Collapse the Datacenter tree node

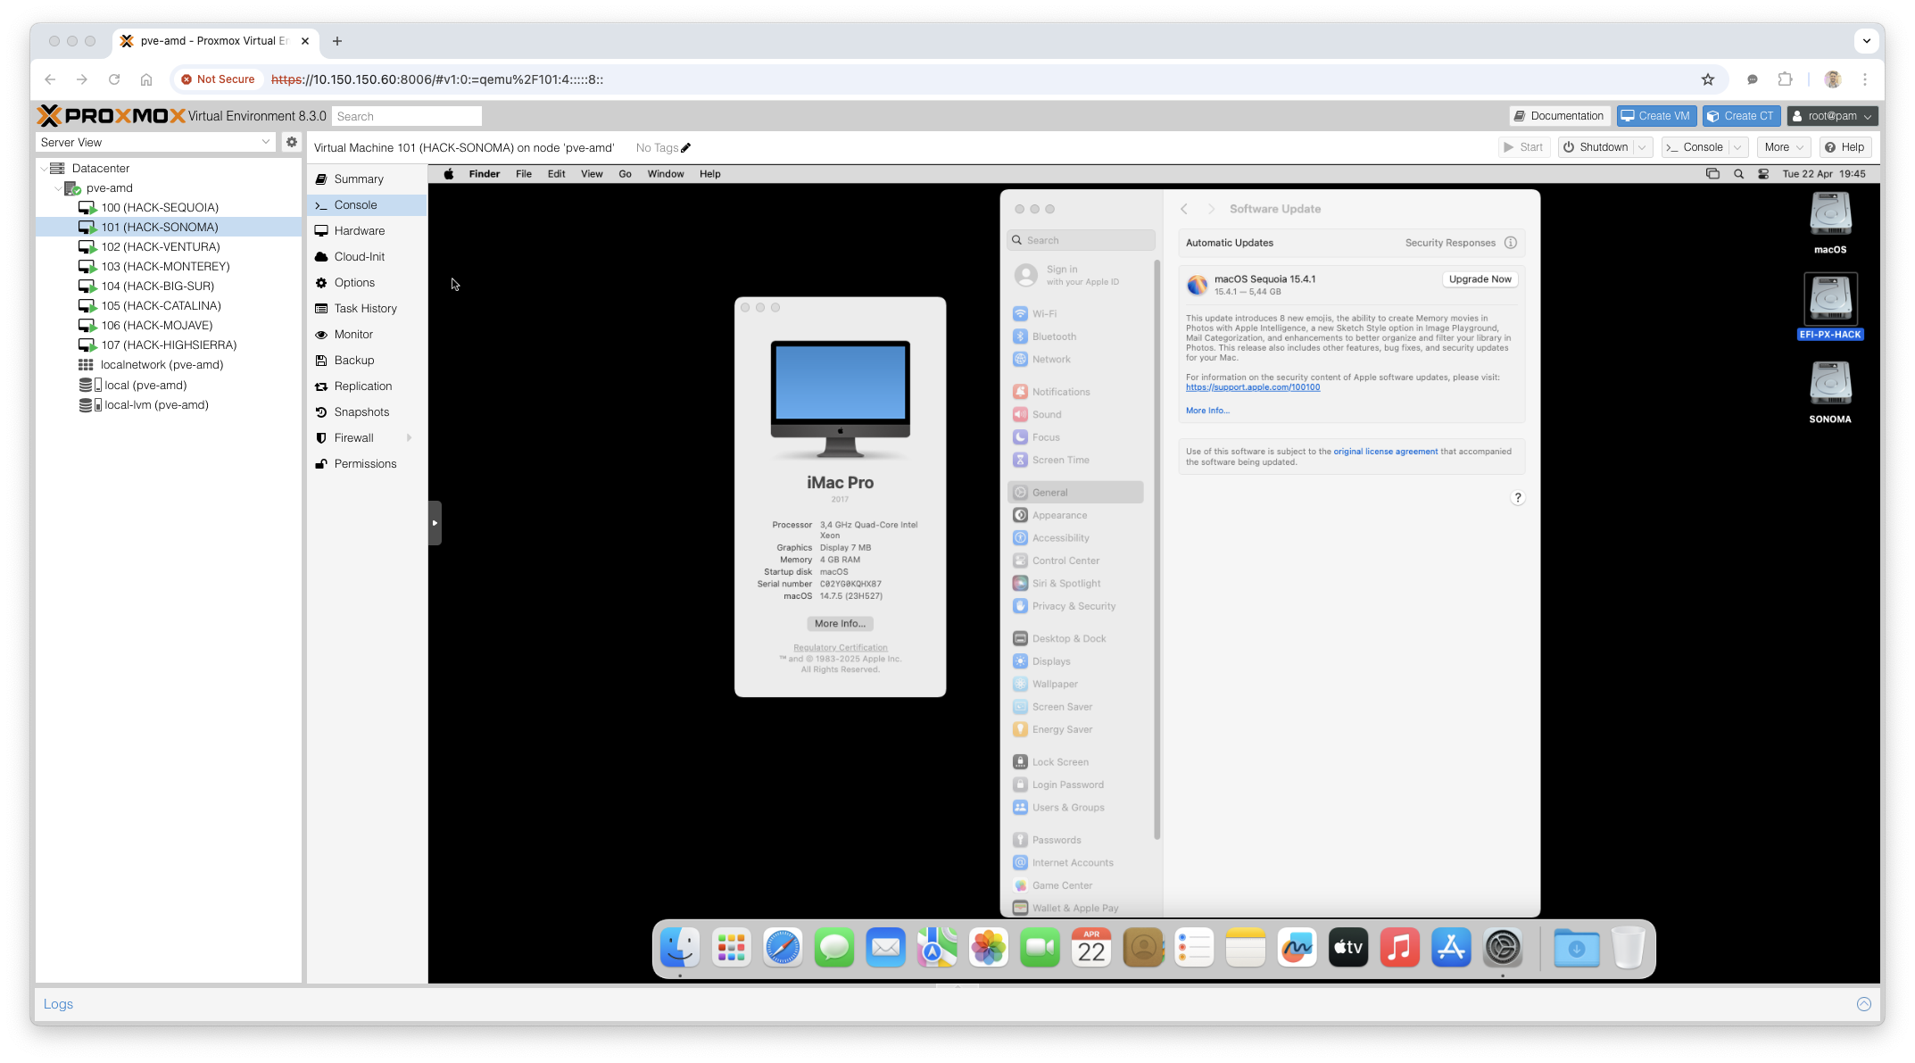click(44, 169)
